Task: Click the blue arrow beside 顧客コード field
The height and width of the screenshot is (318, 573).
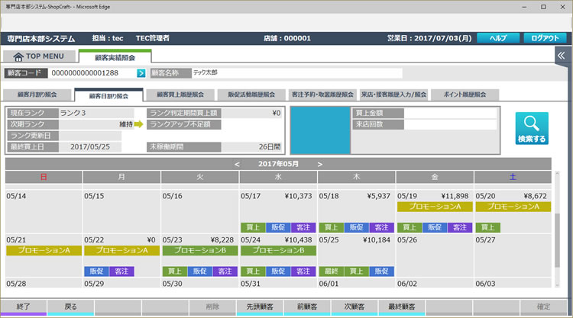Action: point(141,73)
